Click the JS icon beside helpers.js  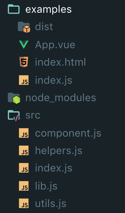[x=24, y=150]
